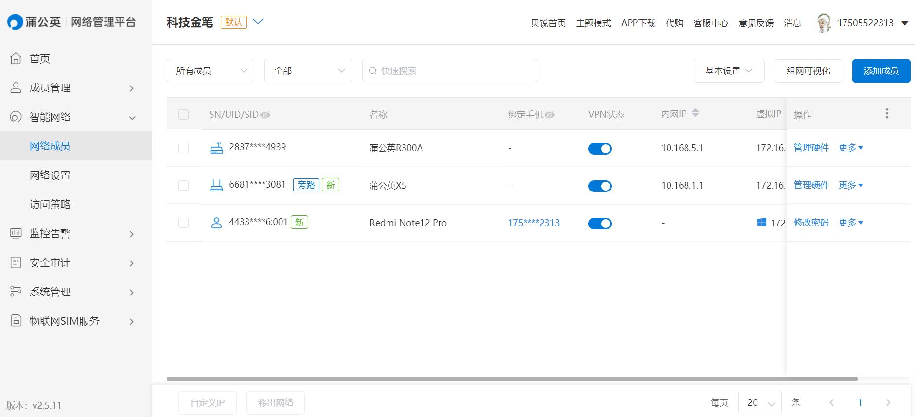The height and width of the screenshot is (417, 915).
Task: Click the home icon beside 首页
Action: [16, 58]
